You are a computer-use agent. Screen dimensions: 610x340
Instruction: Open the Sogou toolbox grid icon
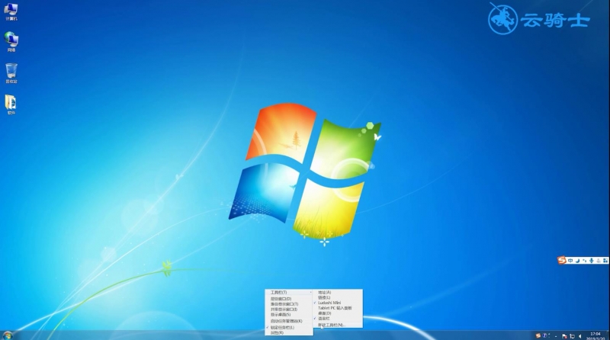pos(605,261)
